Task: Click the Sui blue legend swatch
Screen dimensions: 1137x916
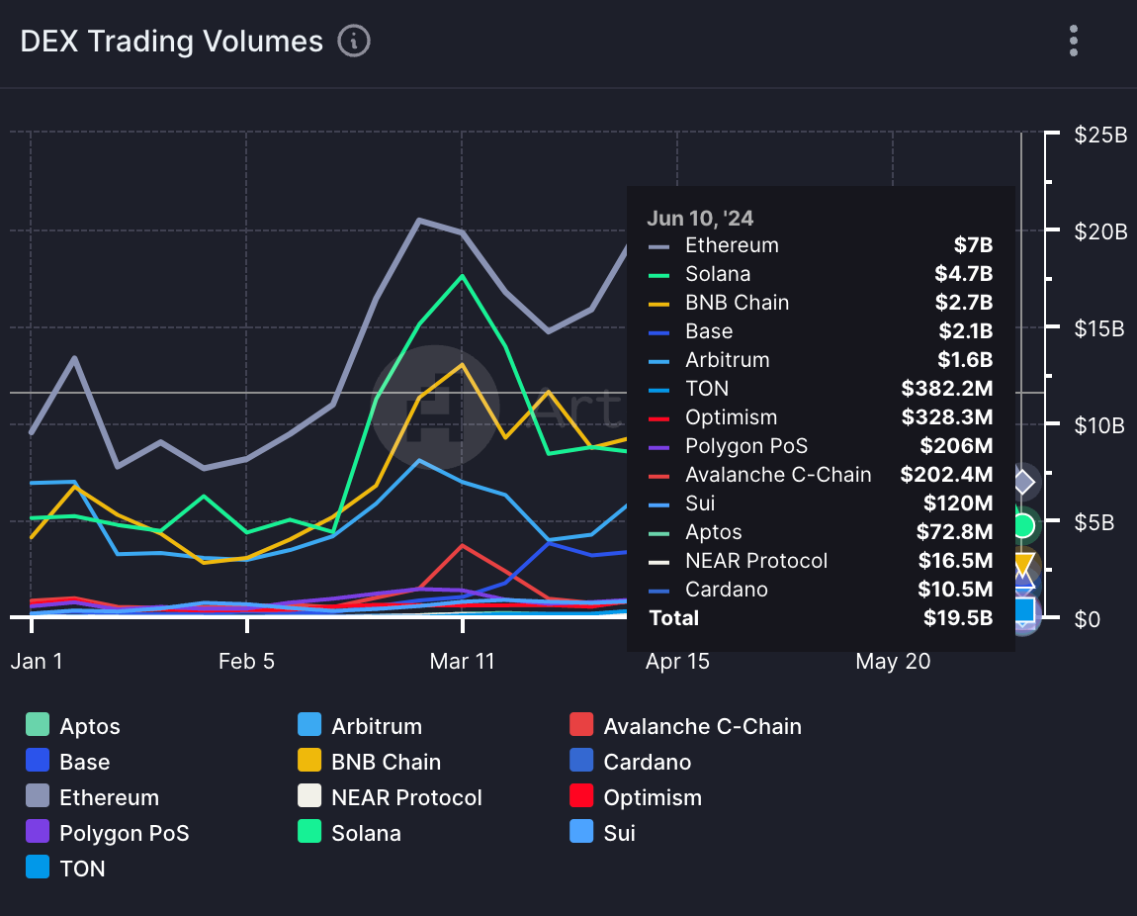Action: [581, 831]
